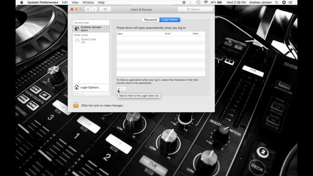
Task: Select Guest User in sidebar
Action: 91,41
